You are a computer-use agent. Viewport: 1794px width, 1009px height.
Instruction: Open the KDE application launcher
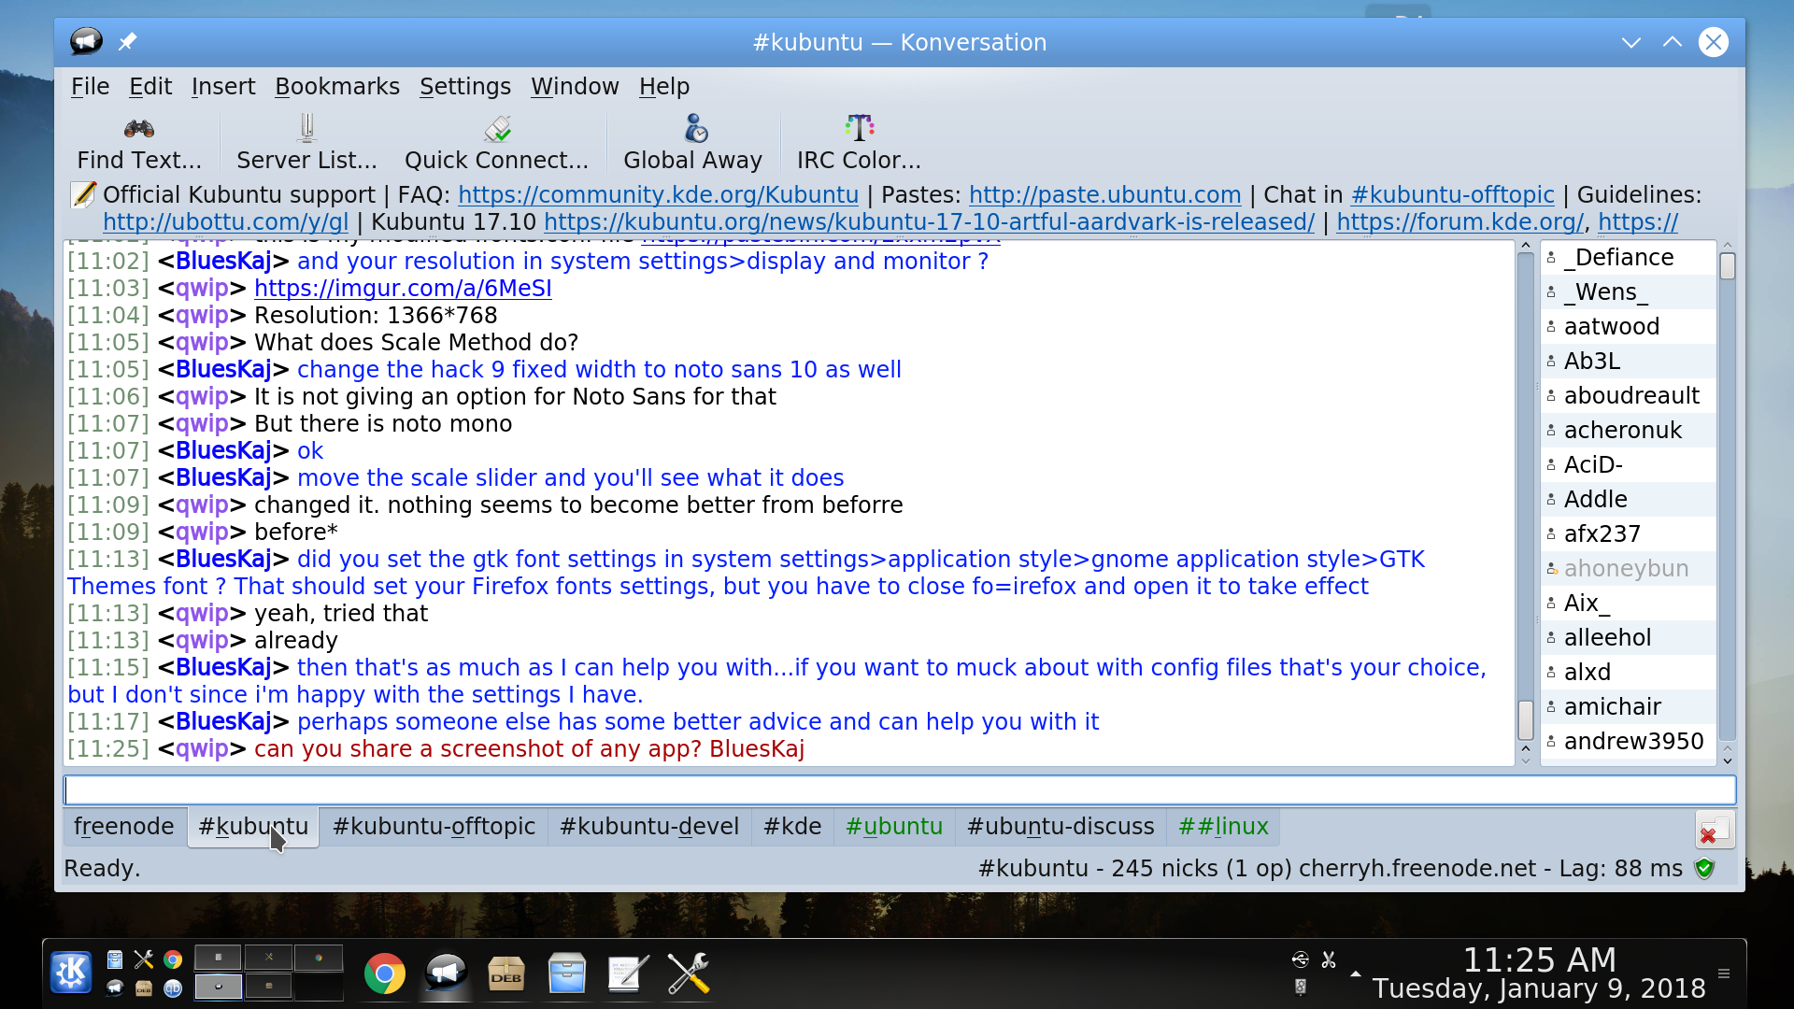point(71,973)
